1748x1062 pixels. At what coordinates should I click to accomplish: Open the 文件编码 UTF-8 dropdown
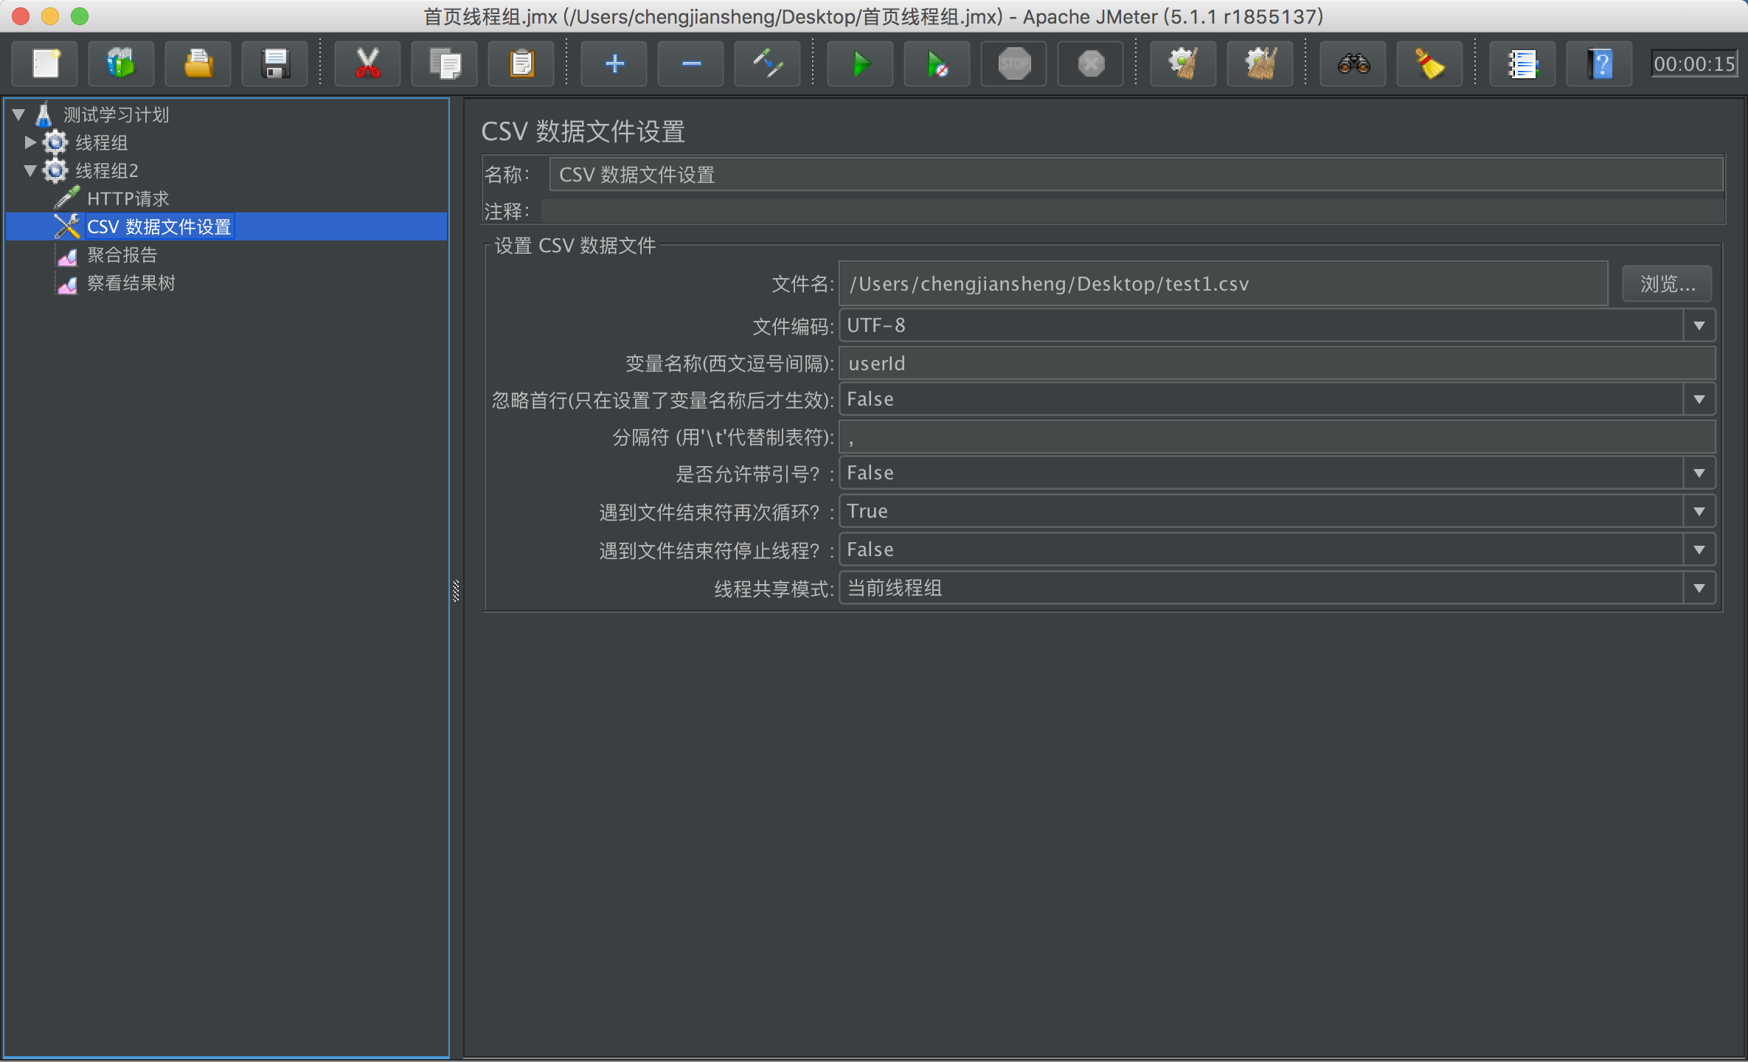1277,325
